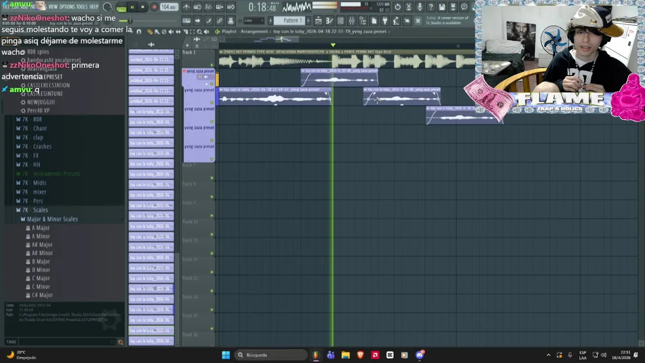
Task: Click the browser TAGS field
Action: 64,342
